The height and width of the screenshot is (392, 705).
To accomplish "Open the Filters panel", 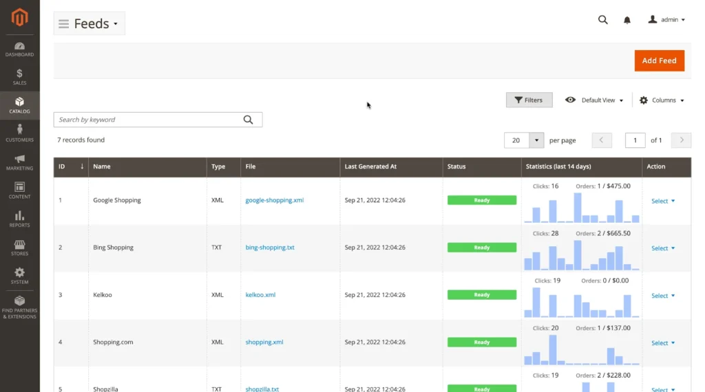I will click(529, 100).
